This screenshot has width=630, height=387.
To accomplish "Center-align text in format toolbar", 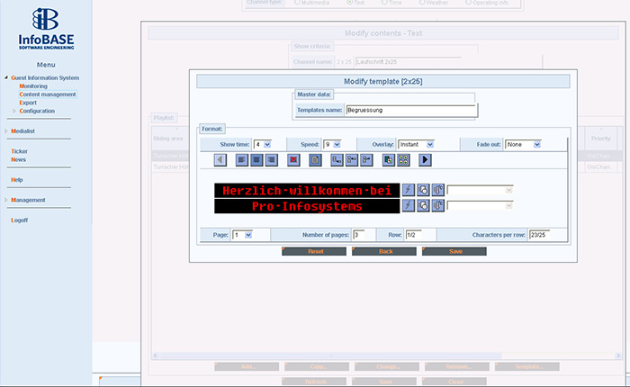I will [256, 160].
